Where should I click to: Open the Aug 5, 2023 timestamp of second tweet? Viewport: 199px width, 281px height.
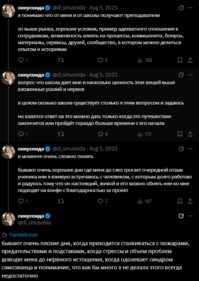[103, 75]
